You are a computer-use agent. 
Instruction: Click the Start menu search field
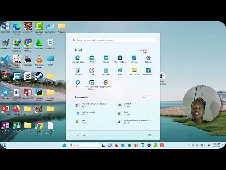tap(113, 40)
